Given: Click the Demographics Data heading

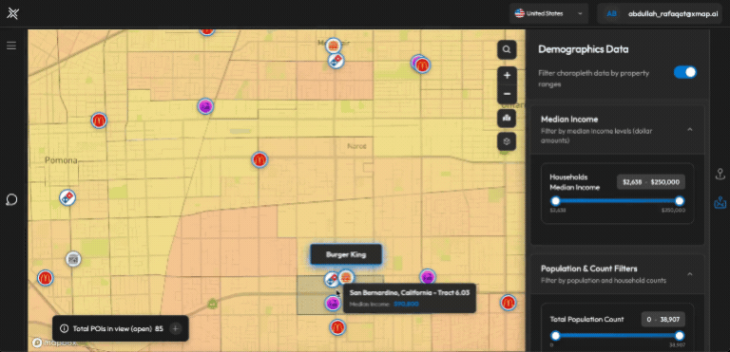Looking at the screenshot, I should coord(584,49).
